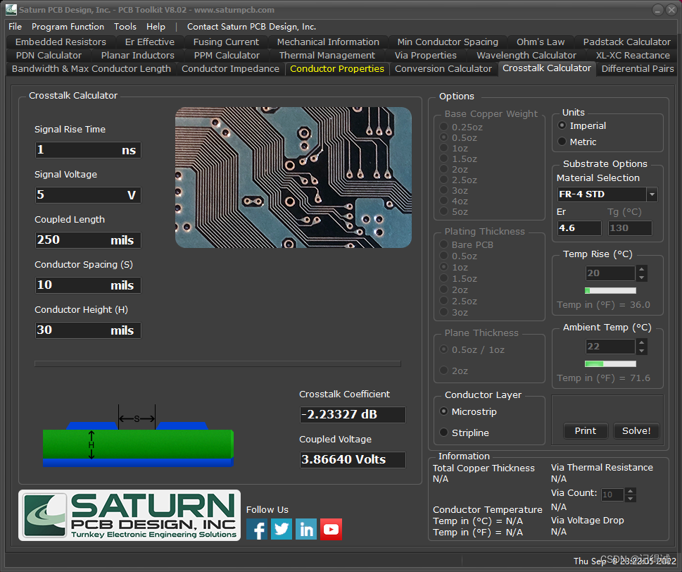This screenshot has width=682, height=572.
Task: Switch to the Differential Pairs tab
Action: [x=637, y=68]
